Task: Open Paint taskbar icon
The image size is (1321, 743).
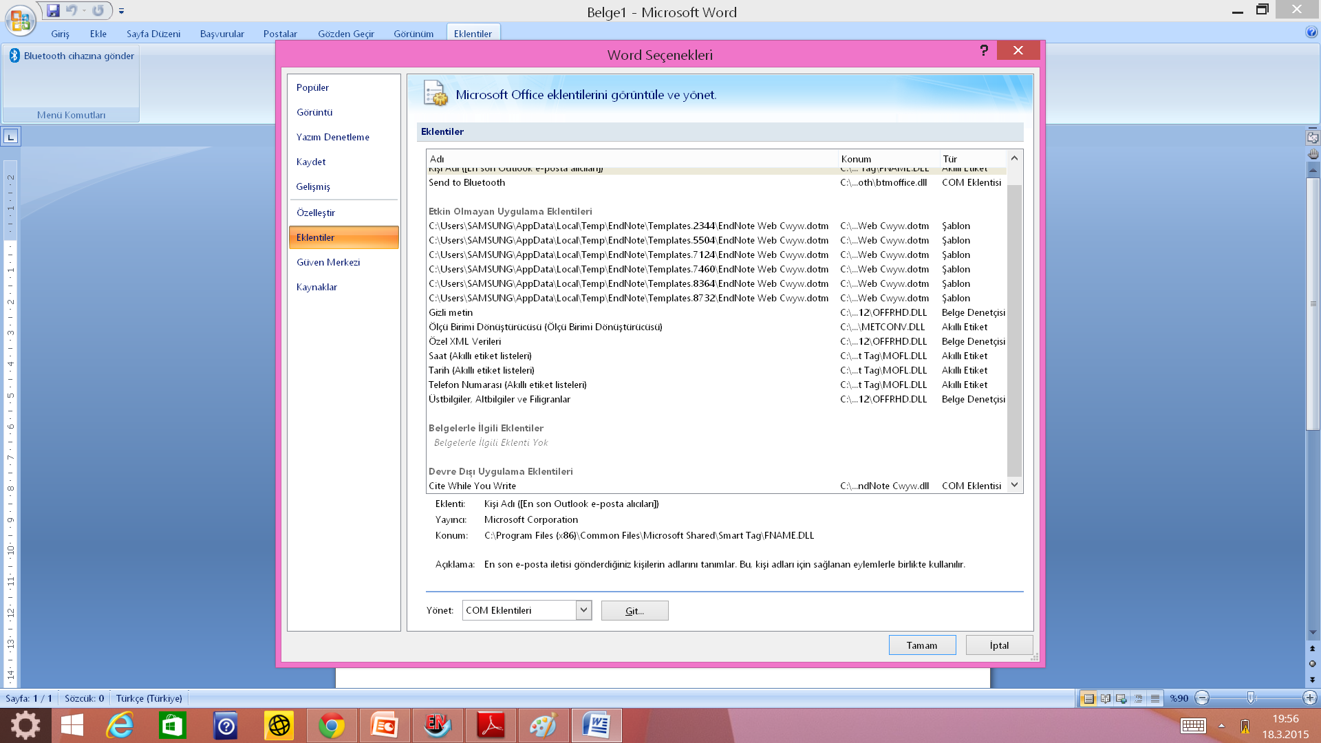Action: pyautogui.click(x=543, y=726)
